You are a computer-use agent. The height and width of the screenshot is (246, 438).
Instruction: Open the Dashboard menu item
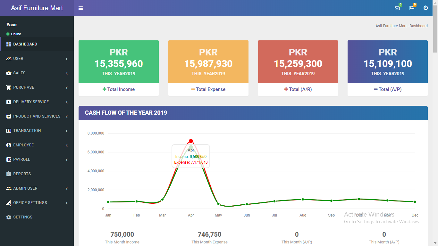[25, 44]
